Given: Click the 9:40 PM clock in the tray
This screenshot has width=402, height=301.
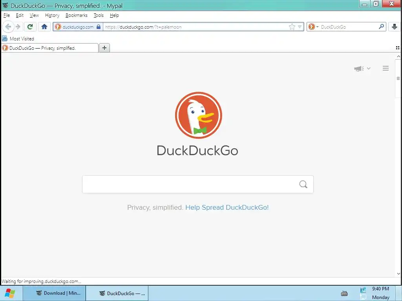Looking at the screenshot, I should (x=380, y=289).
